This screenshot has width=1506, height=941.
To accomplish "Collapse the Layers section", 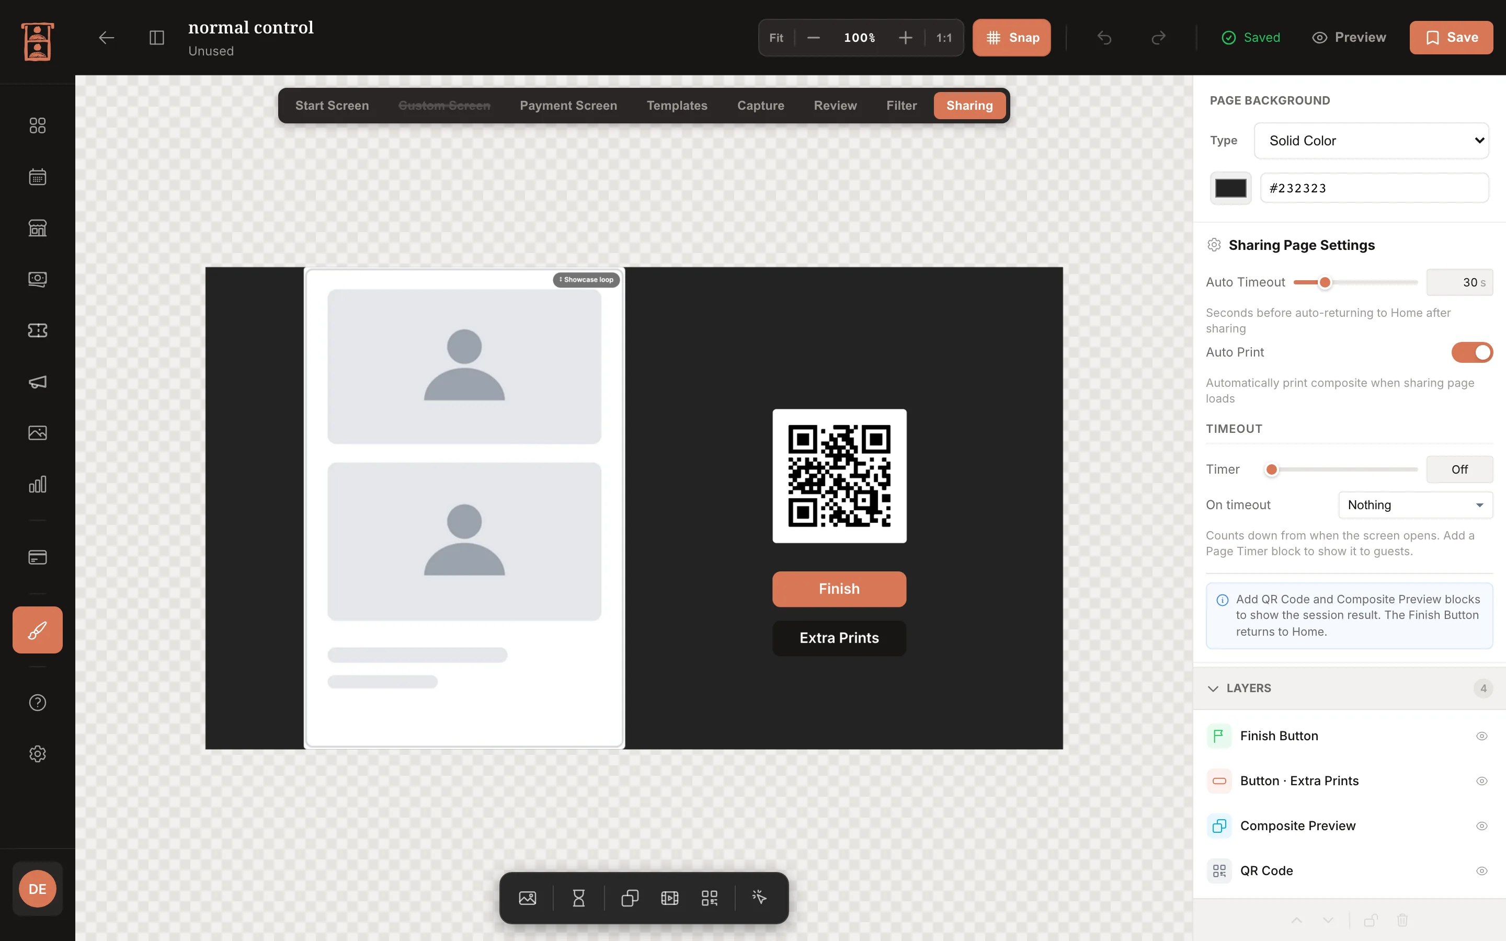I will click(1213, 688).
